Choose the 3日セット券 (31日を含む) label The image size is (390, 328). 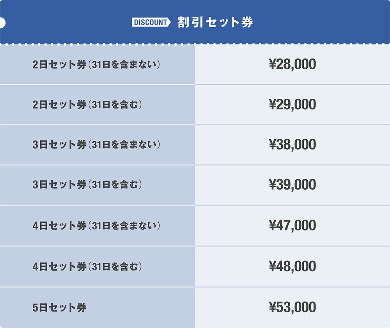click(x=87, y=185)
